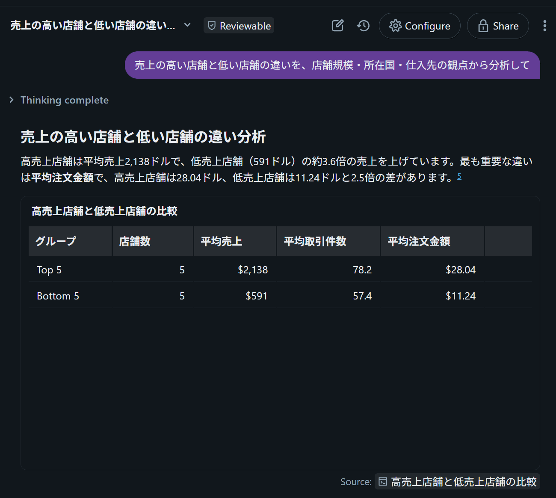Image resolution: width=556 pixels, height=498 pixels.
Task: Click the source icon beside 高売上店舗と低売上店舗の比較
Action: pos(383,482)
